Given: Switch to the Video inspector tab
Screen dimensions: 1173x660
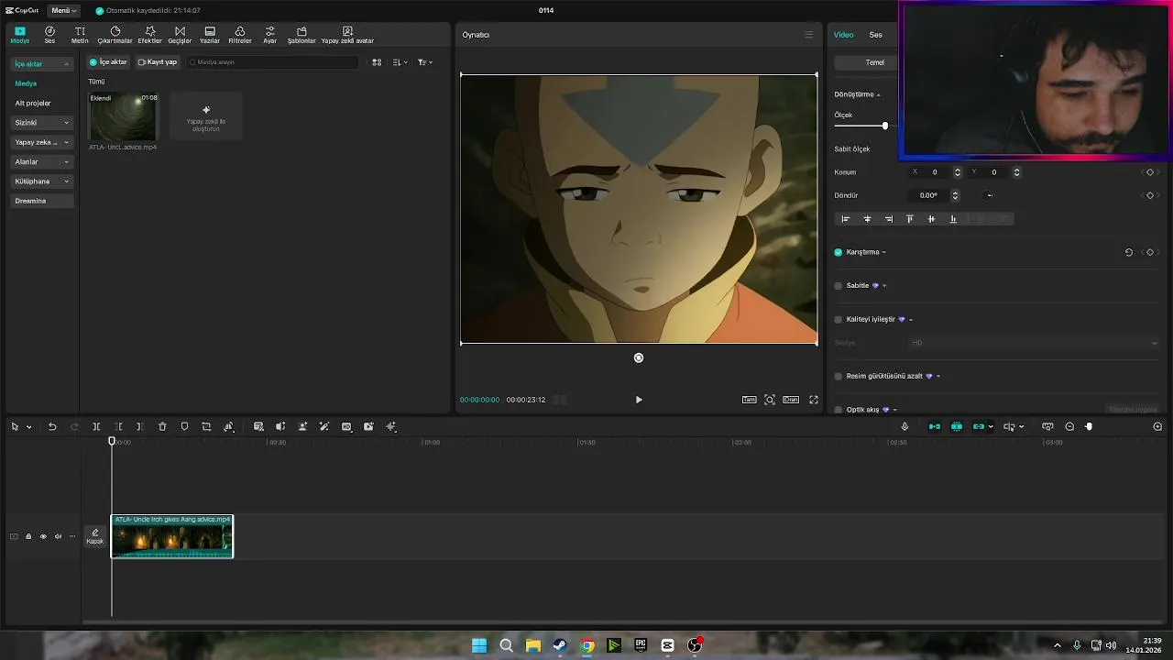Looking at the screenshot, I should click(844, 35).
